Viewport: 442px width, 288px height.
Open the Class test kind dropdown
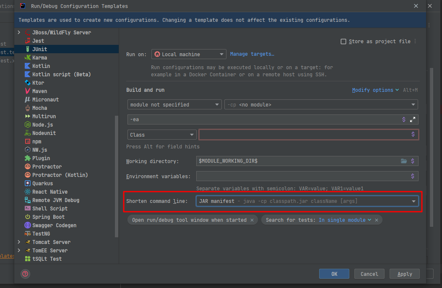(x=162, y=135)
